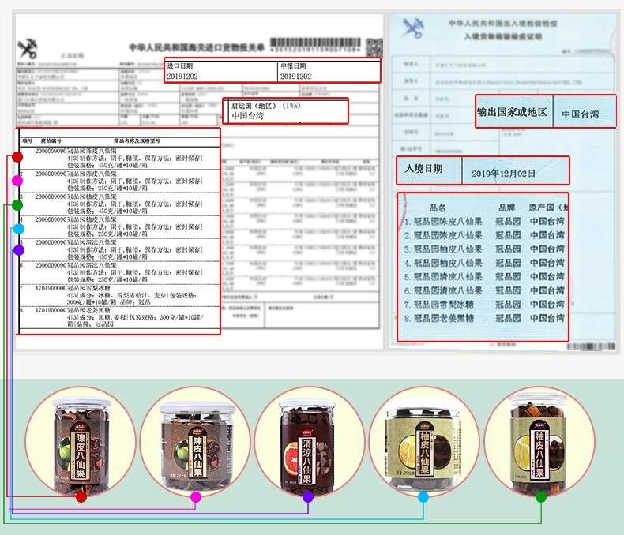Click the emblem on the right inspection certificate
Viewport: 624px width, 535px height.
coord(413,29)
